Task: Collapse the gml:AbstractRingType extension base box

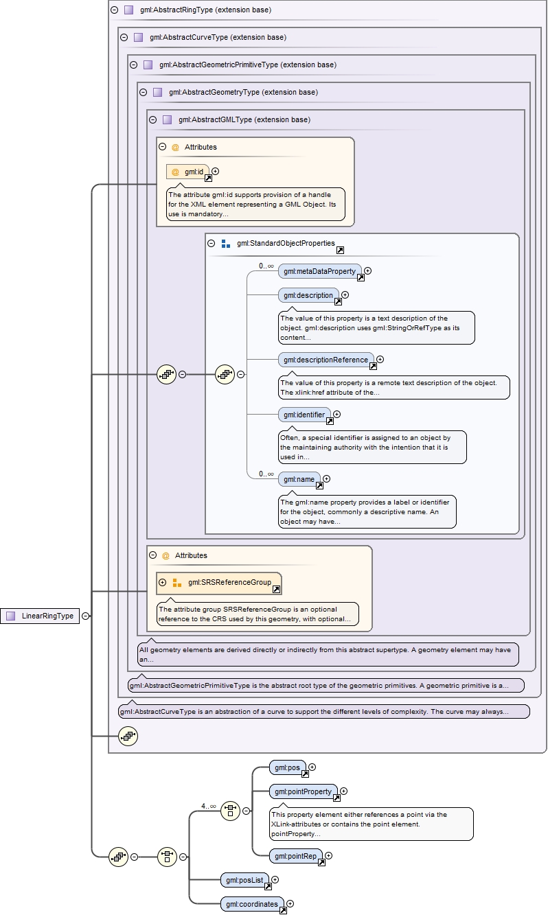Action: 114,10
